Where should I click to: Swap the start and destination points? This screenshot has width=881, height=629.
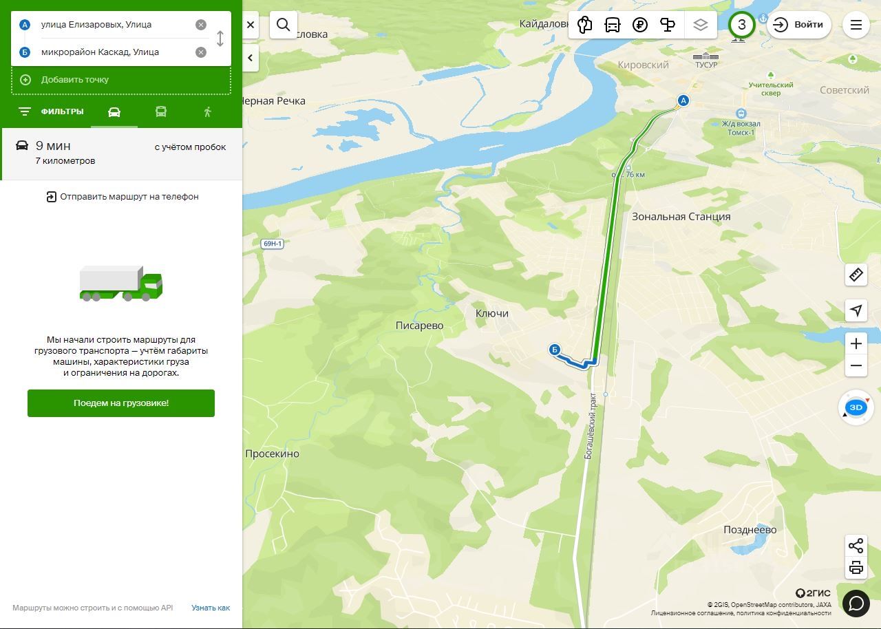(220, 38)
